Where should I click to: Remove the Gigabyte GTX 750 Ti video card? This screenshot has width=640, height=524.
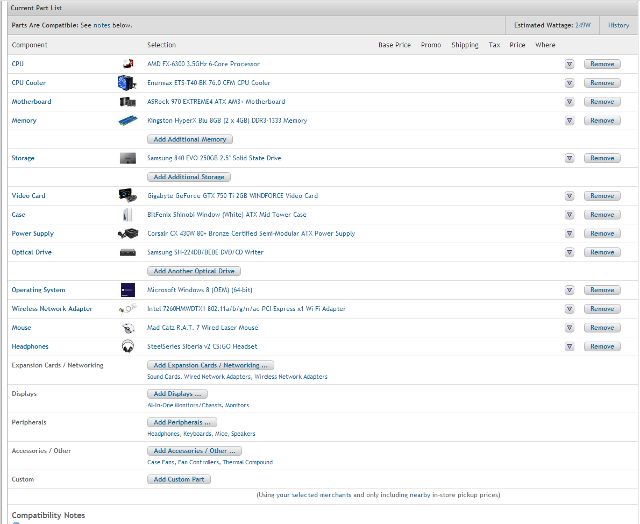[x=602, y=196]
